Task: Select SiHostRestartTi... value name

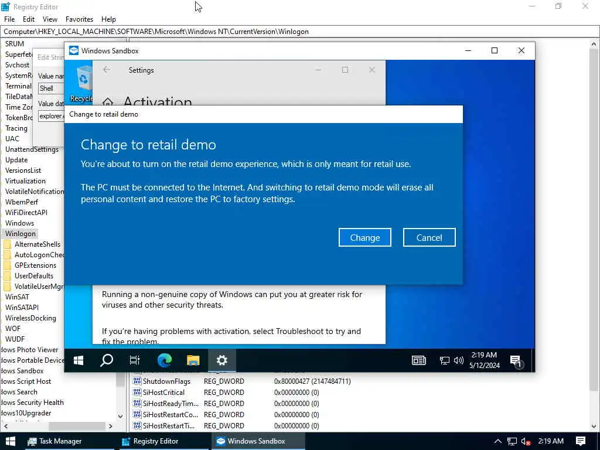Action: pyautogui.click(x=168, y=425)
